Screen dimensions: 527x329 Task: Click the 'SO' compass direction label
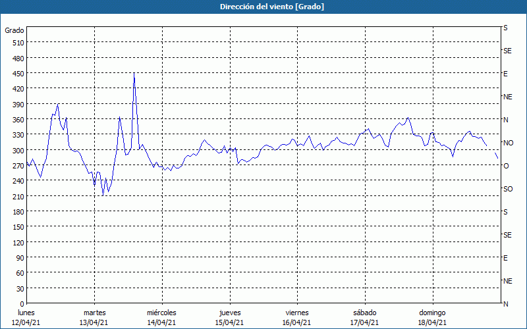(x=508, y=189)
